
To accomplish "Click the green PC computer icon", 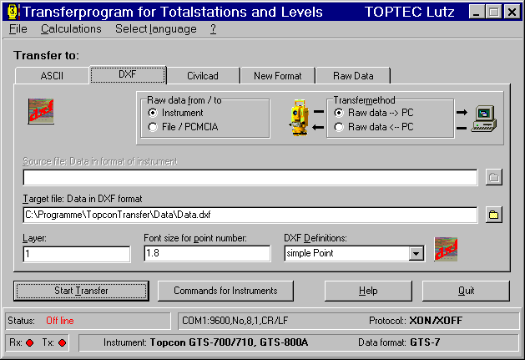I will click(484, 119).
